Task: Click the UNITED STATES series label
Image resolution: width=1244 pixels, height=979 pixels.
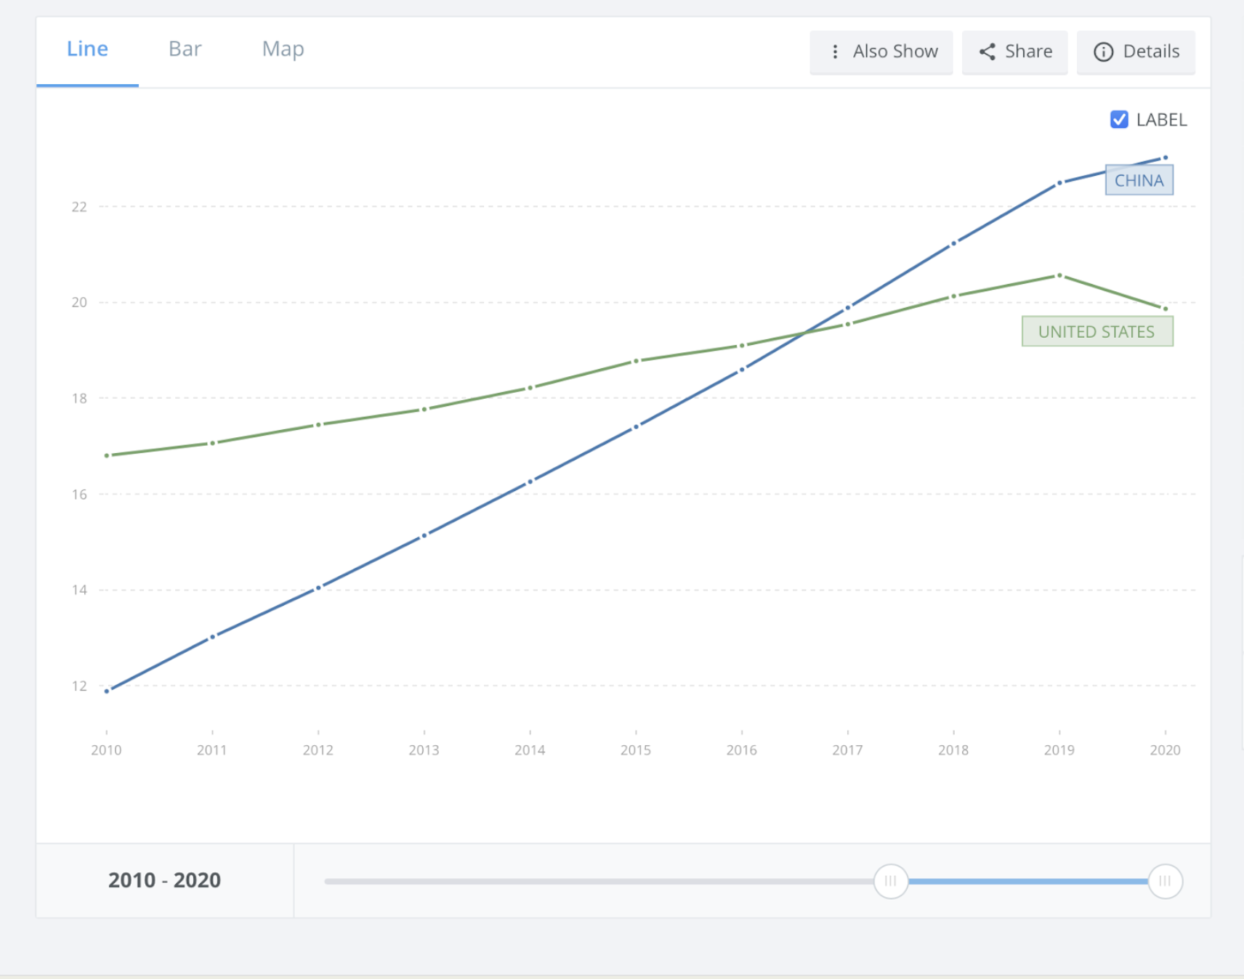Action: click(x=1096, y=331)
